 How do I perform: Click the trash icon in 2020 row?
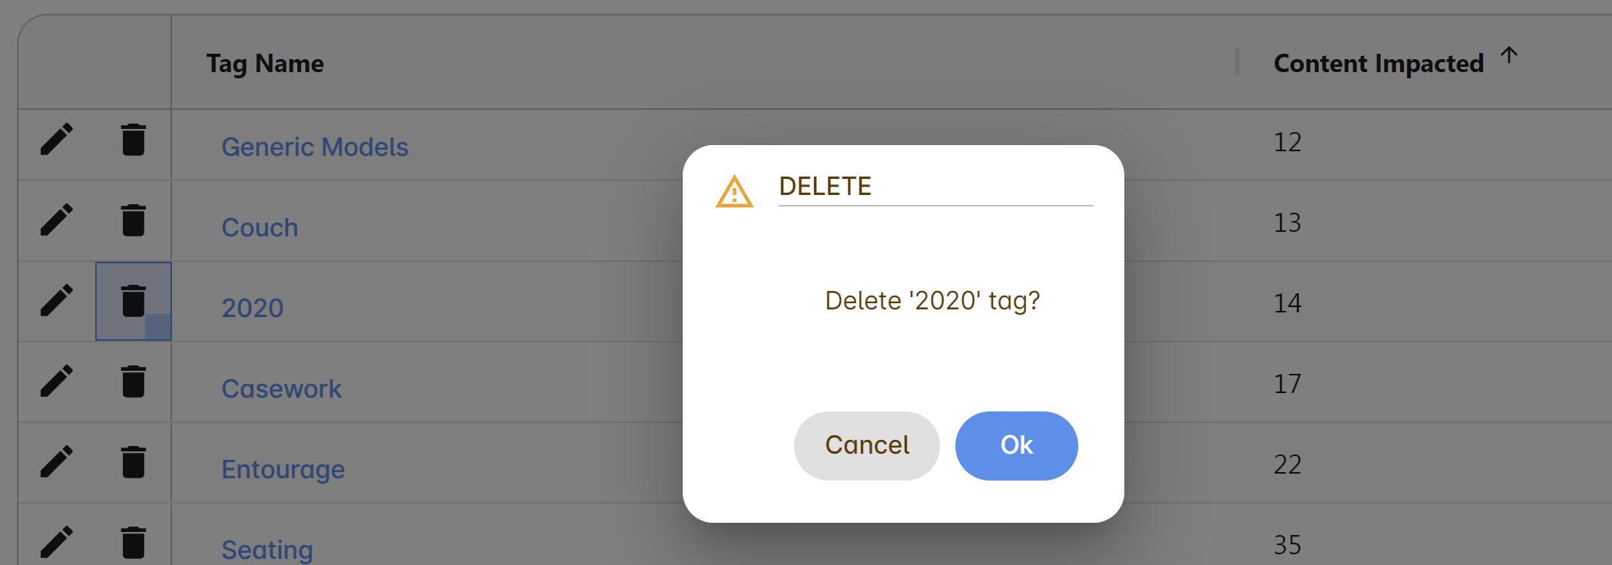(133, 301)
